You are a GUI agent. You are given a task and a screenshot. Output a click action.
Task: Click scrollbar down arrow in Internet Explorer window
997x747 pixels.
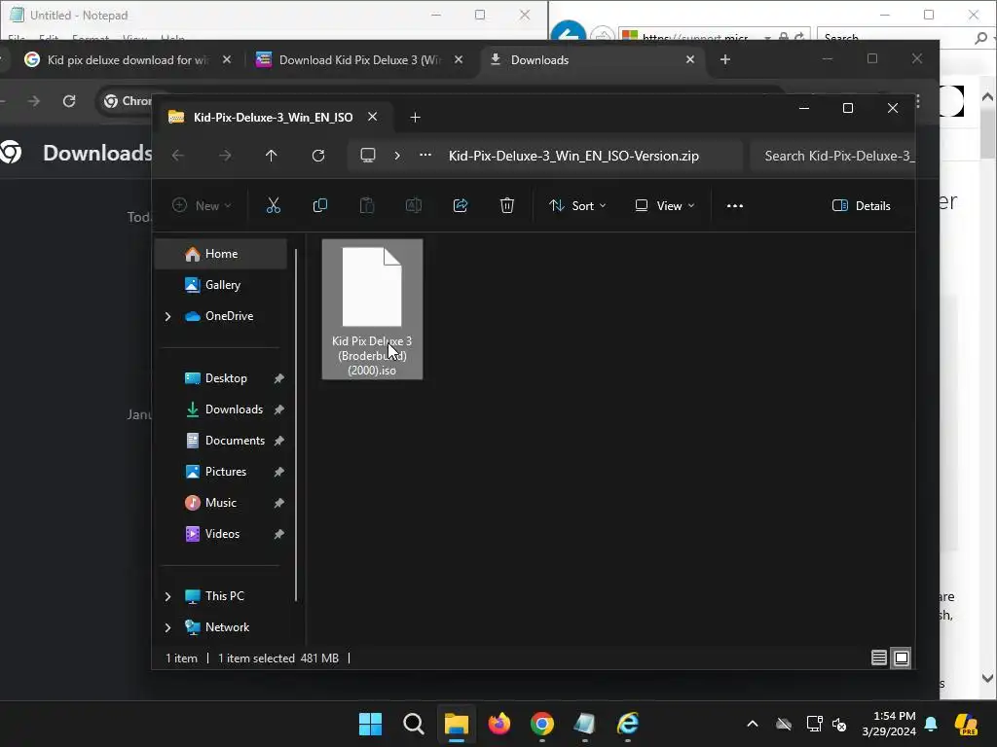coord(987,678)
